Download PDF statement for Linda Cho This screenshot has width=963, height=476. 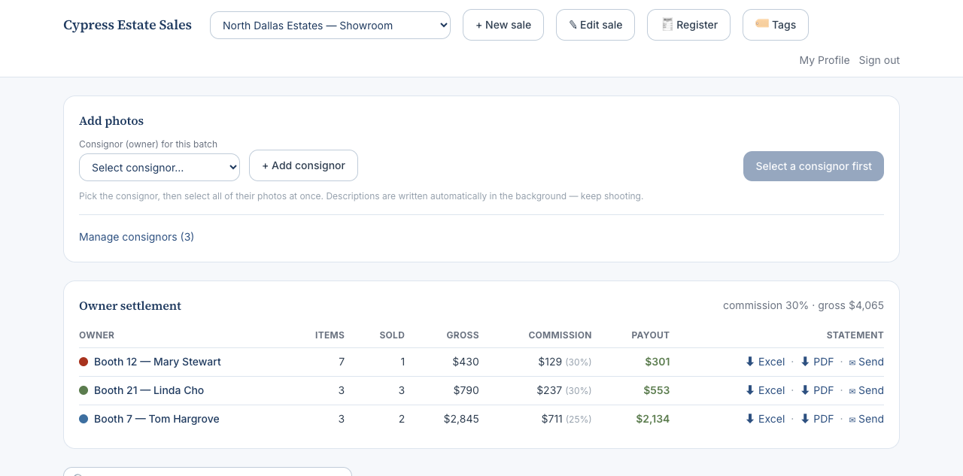click(x=817, y=390)
